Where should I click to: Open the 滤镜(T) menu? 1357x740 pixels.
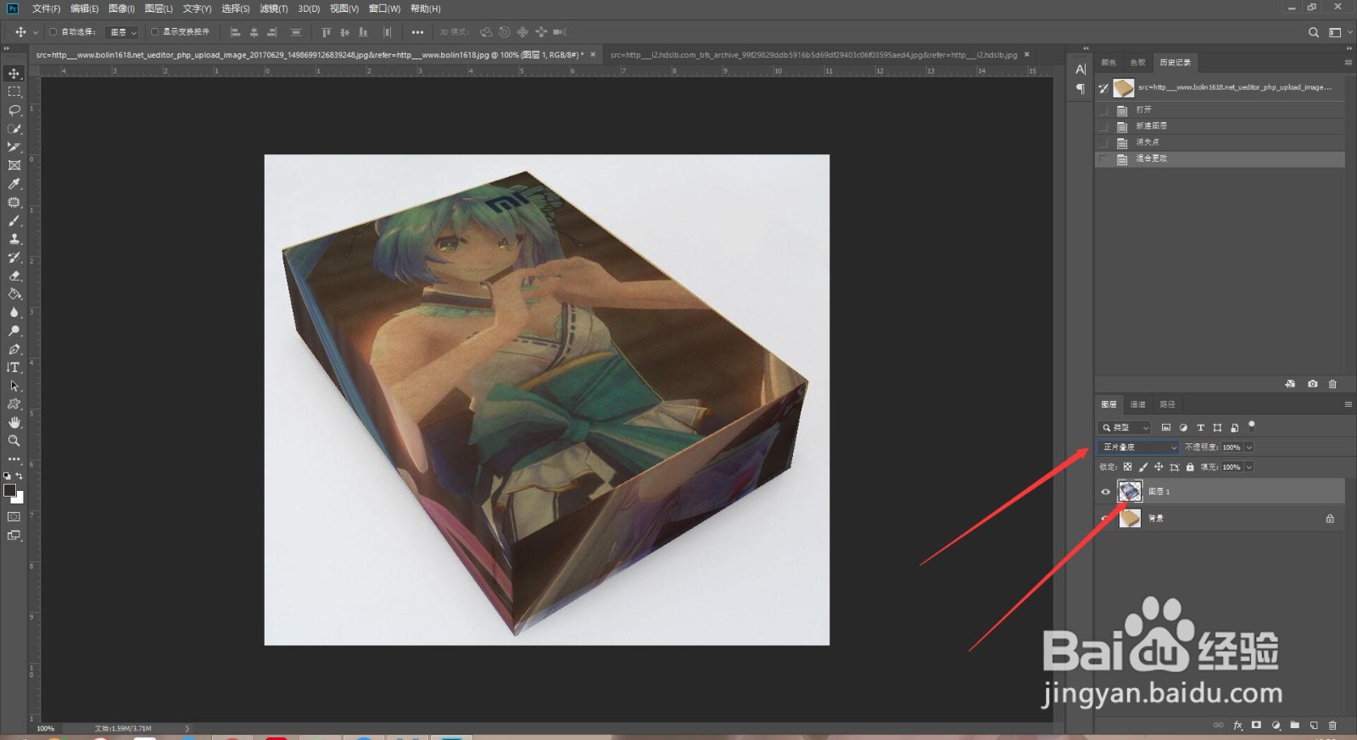click(273, 8)
